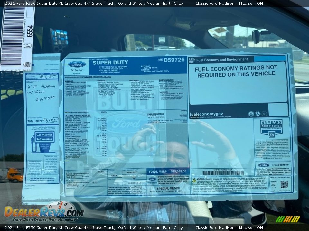
Task: Click the DOT seal icon on the fuel label
Action: tap(257, 114)
